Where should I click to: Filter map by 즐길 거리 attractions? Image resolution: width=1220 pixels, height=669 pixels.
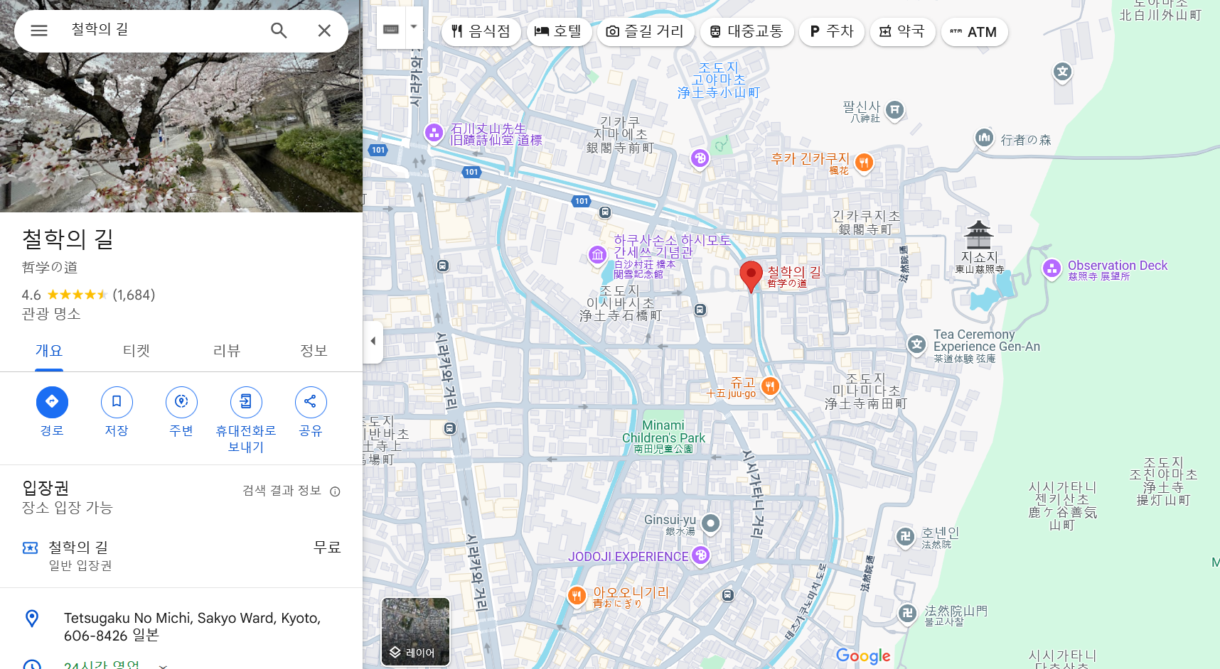coord(646,31)
